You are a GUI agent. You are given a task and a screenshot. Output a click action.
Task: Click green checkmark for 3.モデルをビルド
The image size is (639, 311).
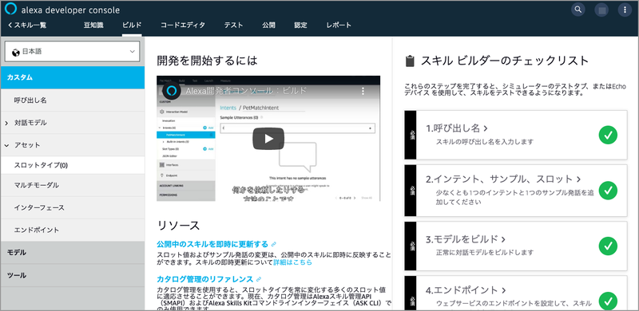point(608,246)
